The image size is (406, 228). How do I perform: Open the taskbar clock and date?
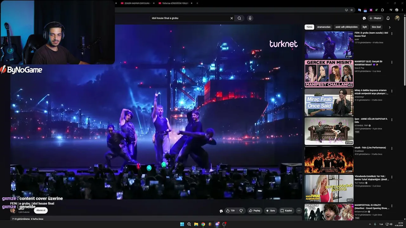pos(399,224)
